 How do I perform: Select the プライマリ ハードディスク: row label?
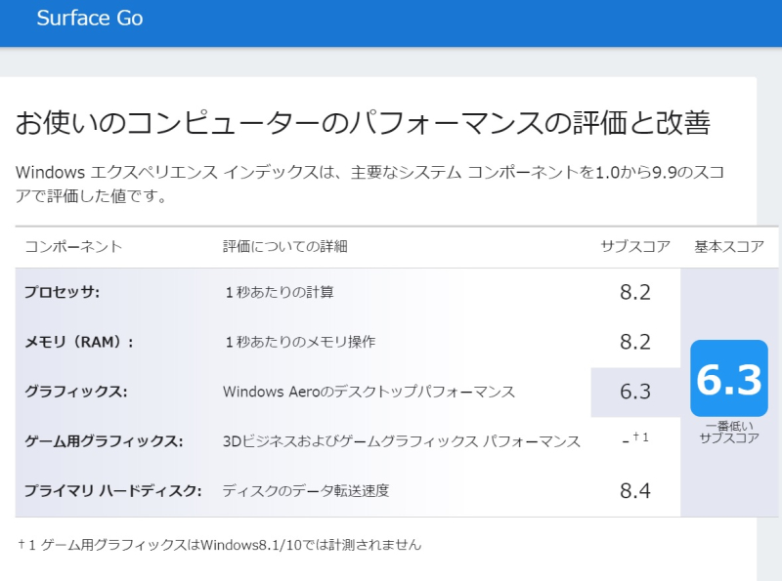113,491
